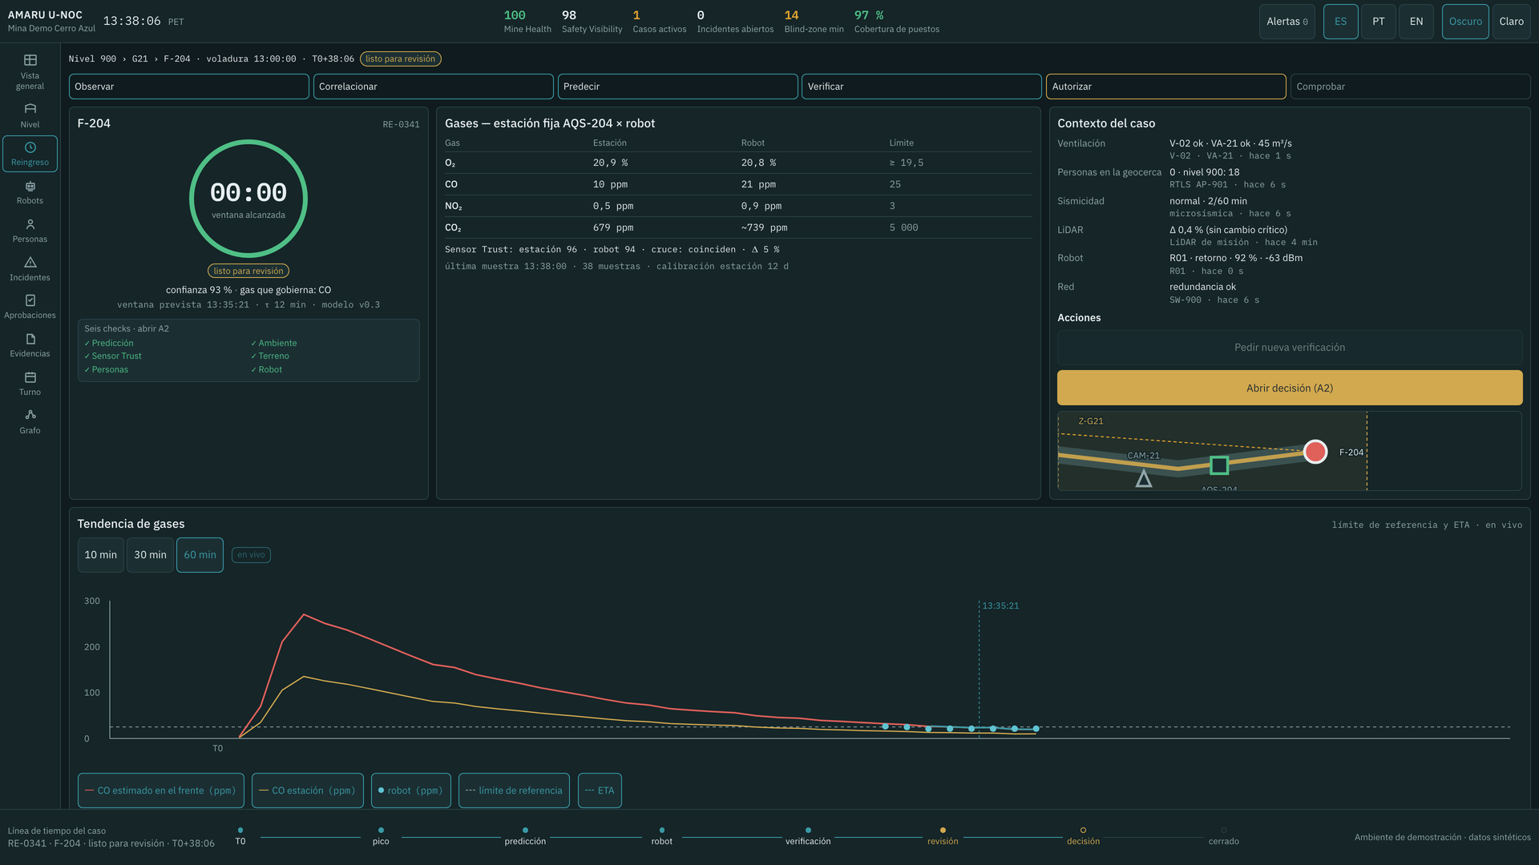The width and height of the screenshot is (1539, 865).
Task: Toggle the CO estación series in legend
Action: 307,791
